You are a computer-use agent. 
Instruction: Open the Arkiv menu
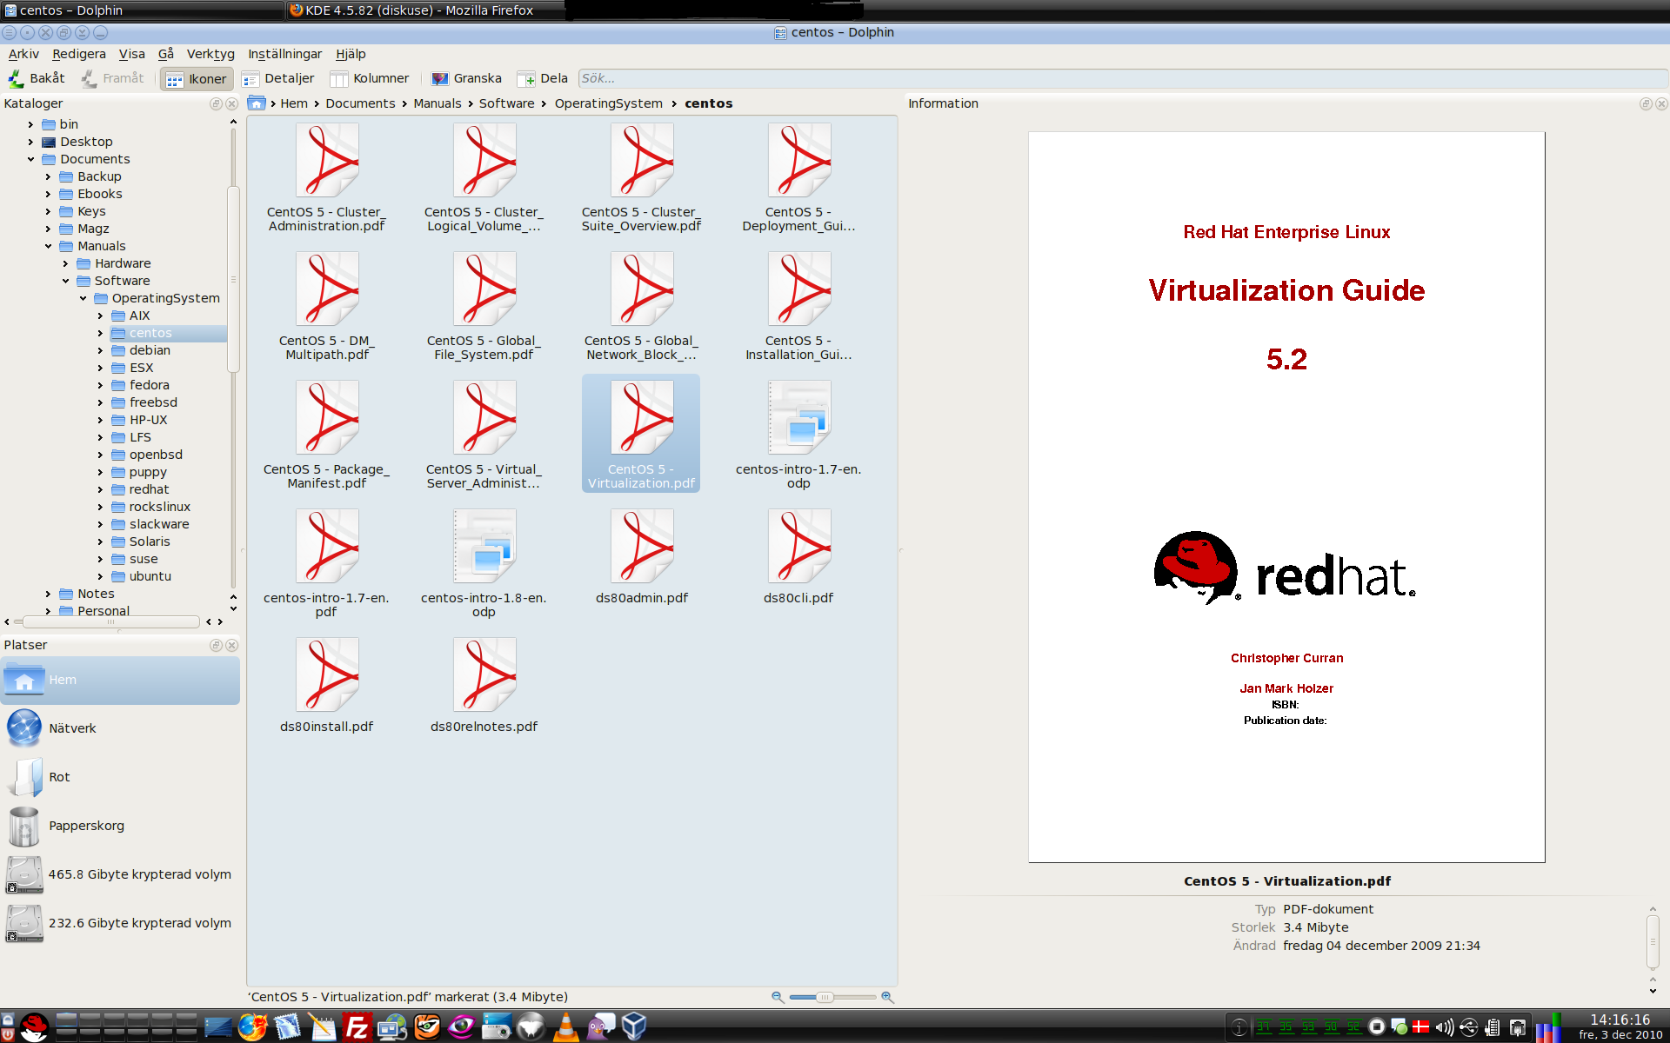[x=23, y=54]
